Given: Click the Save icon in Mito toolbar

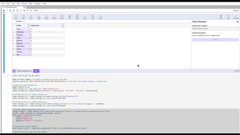Looking at the screenshot, I should [93, 17].
